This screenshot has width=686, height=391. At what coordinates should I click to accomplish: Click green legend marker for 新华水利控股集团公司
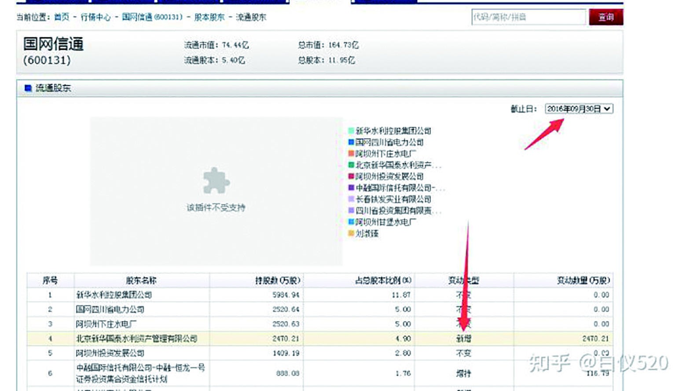[x=351, y=131]
